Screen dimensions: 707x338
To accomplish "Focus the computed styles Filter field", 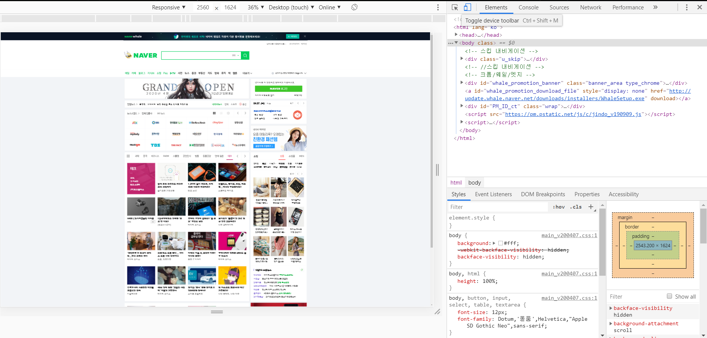I will pos(636,296).
